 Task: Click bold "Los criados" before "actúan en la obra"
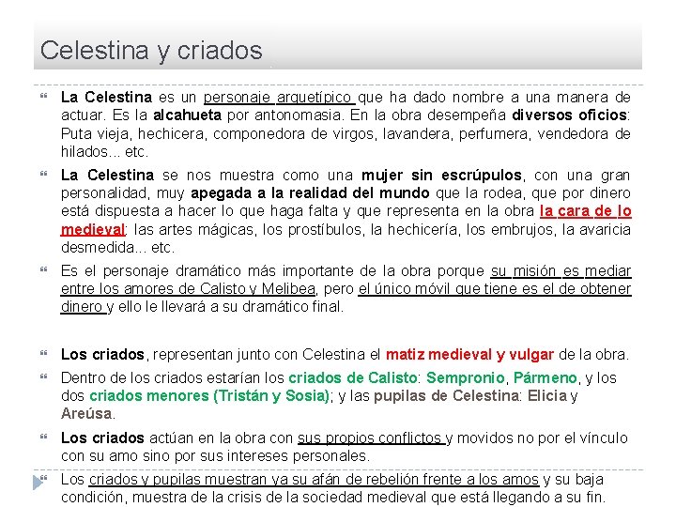(102, 438)
